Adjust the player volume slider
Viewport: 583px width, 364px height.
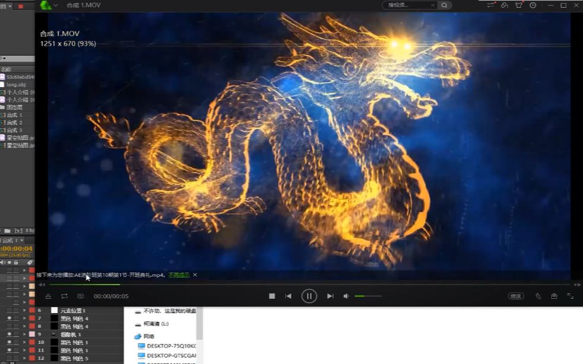[x=368, y=296]
